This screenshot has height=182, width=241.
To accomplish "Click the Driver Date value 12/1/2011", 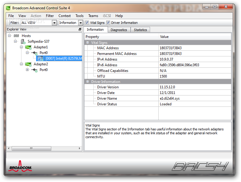I will tap(167, 93).
